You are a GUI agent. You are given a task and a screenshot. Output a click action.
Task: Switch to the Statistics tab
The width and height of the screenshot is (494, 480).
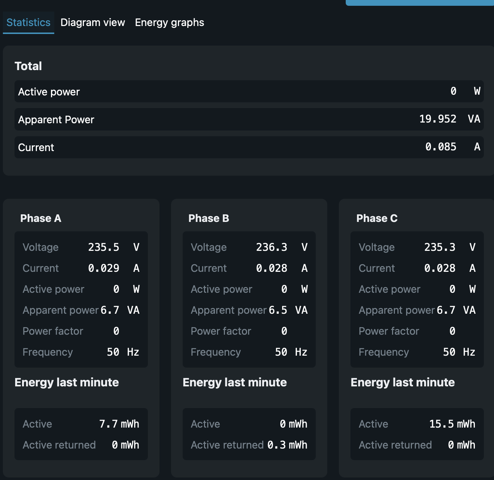coord(29,22)
